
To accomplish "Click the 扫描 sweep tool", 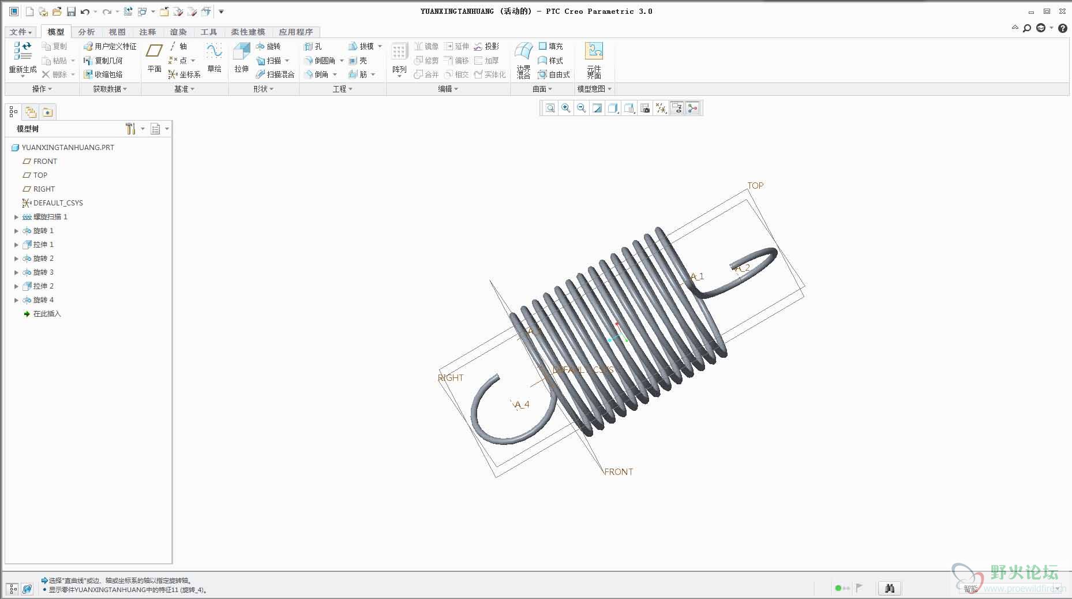I will click(x=269, y=61).
